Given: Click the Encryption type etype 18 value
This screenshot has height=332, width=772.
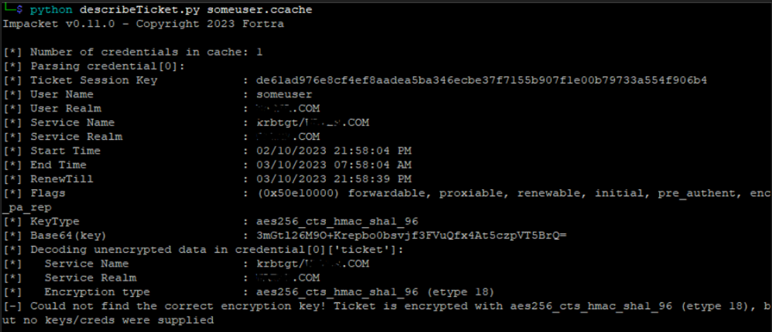Looking at the screenshot, I should (x=375, y=292).
